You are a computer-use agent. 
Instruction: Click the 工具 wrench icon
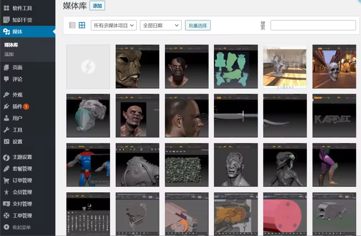click(6, 130)
